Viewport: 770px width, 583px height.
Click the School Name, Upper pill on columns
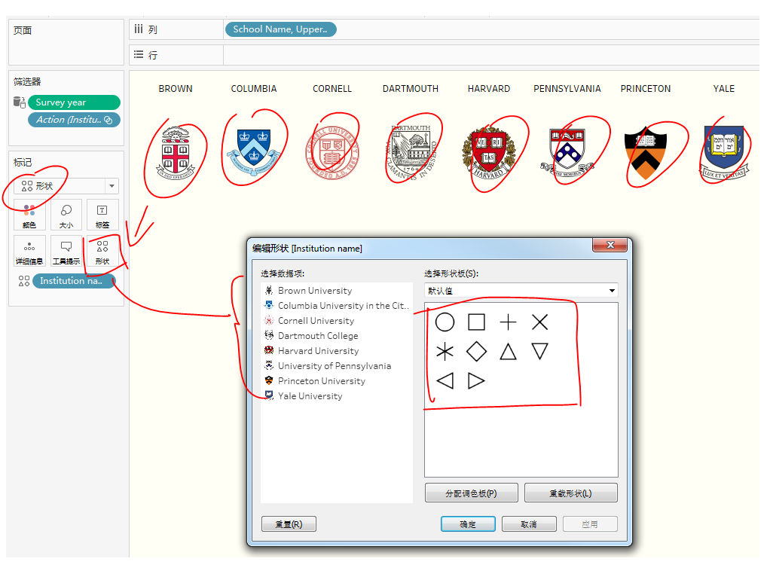tap(281, 29)
